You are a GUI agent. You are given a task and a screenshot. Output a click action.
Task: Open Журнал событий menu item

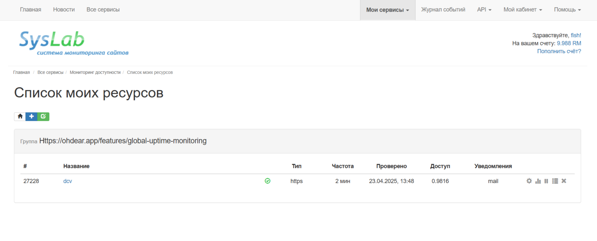coord(443,10)
